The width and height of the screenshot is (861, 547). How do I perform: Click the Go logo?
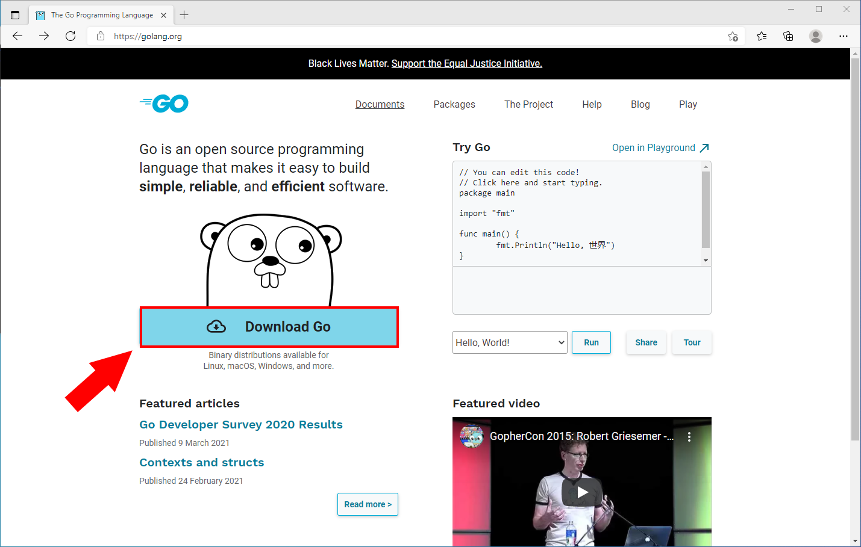coord(164,104)
